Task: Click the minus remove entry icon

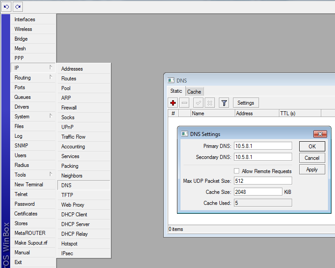Action: 184,103
